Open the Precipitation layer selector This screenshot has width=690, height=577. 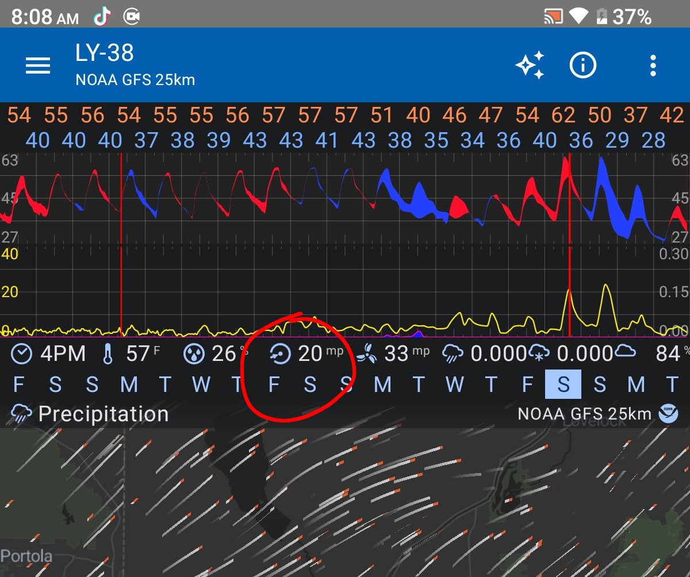tap(90, 414)
